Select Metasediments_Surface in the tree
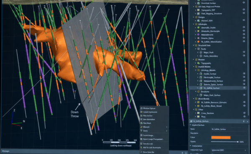This screenshot has width=251, height=154. click(213, 81)
